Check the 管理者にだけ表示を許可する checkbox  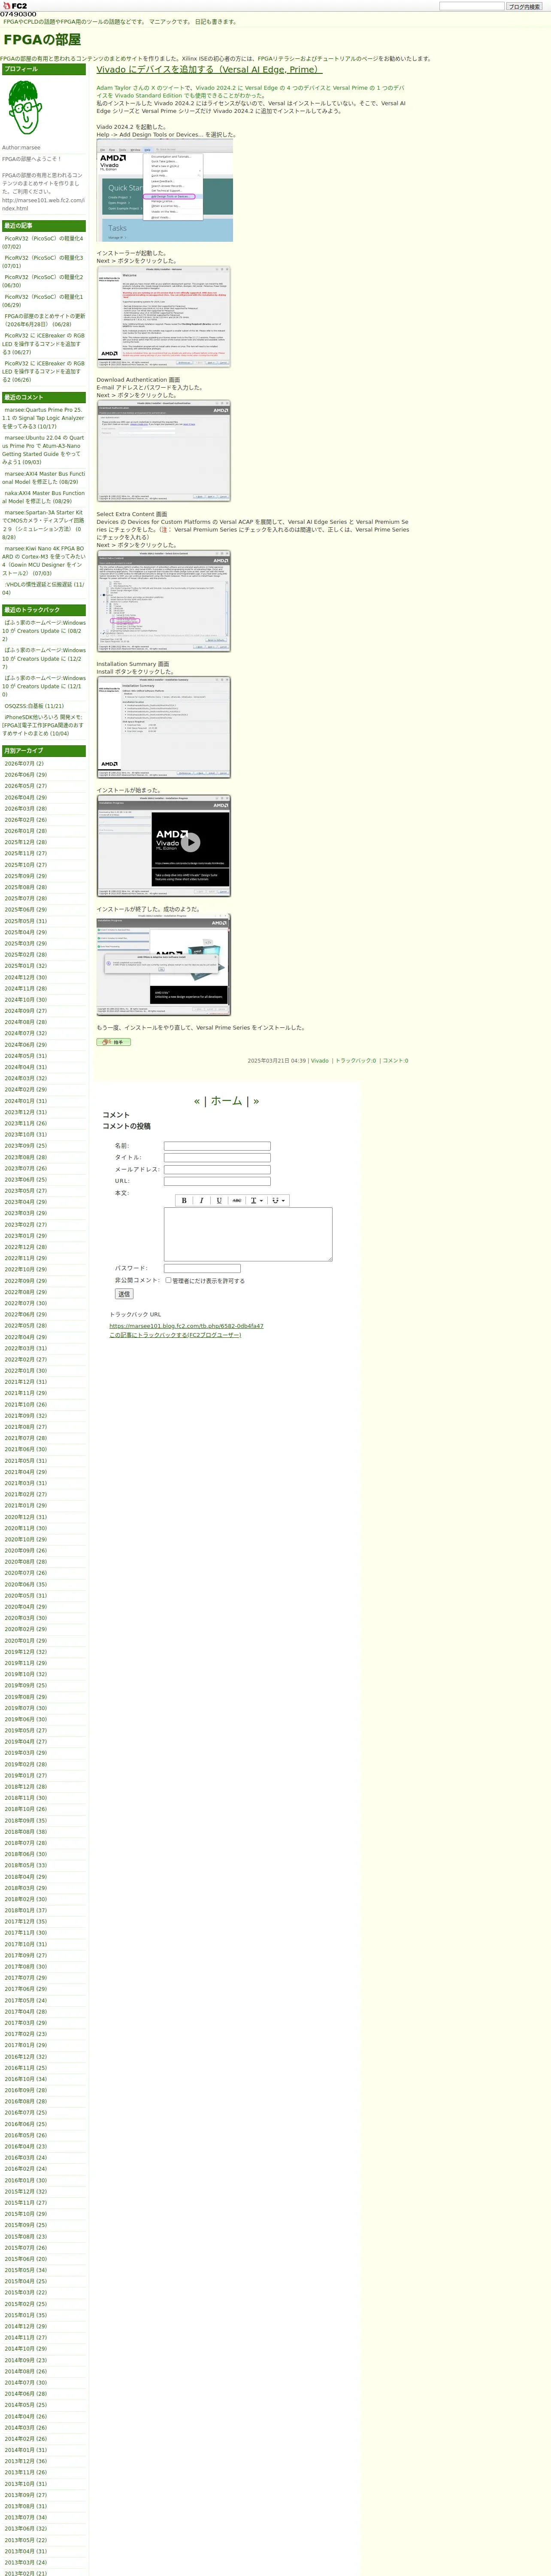(168, 1280)
